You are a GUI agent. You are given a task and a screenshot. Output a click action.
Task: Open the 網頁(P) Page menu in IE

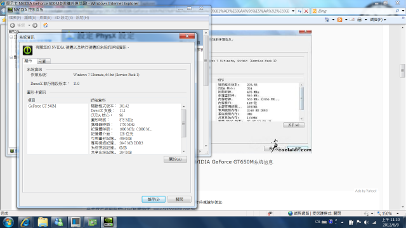378,20
